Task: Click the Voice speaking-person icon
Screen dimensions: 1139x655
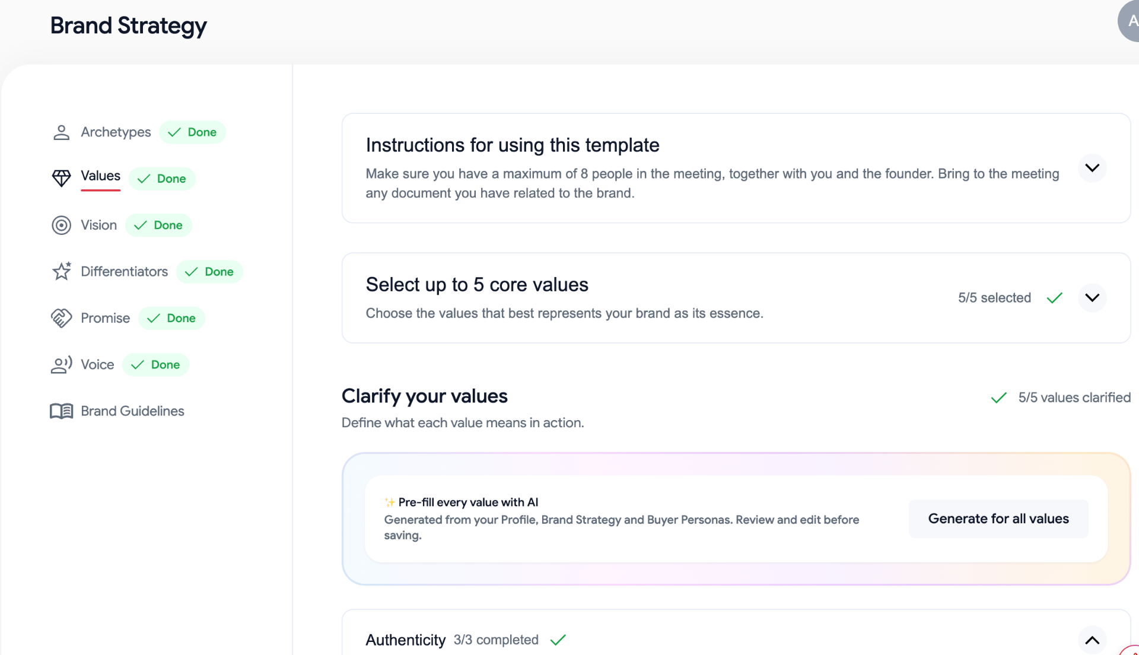Action: 61,364
